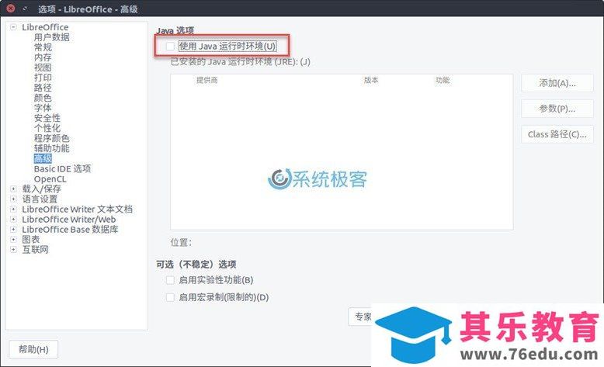This screenshot has width=604, height=367.
Task: Click the partially hidden 专家 button
Action: pyautogui.click(x=360, y=317)
